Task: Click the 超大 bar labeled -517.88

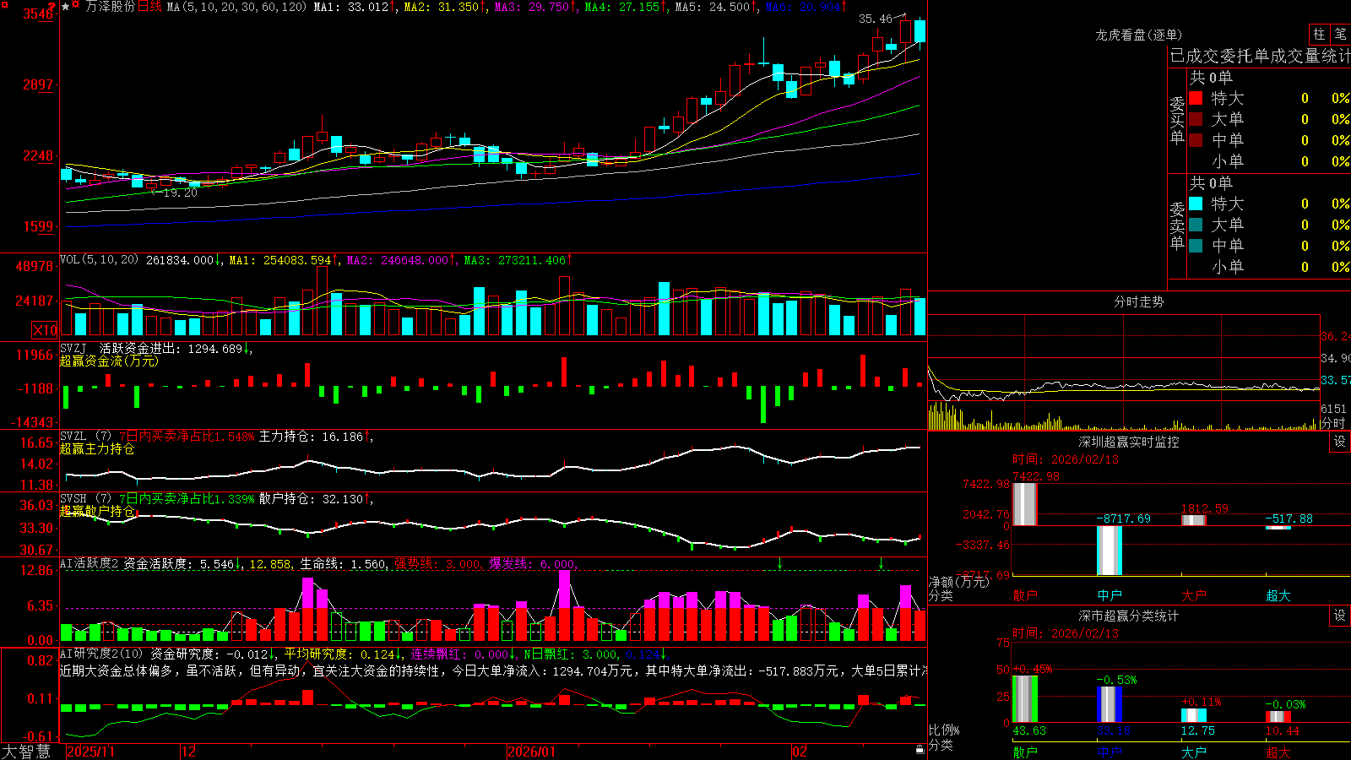Action: pyautogui.click(x=1278, y=528)
